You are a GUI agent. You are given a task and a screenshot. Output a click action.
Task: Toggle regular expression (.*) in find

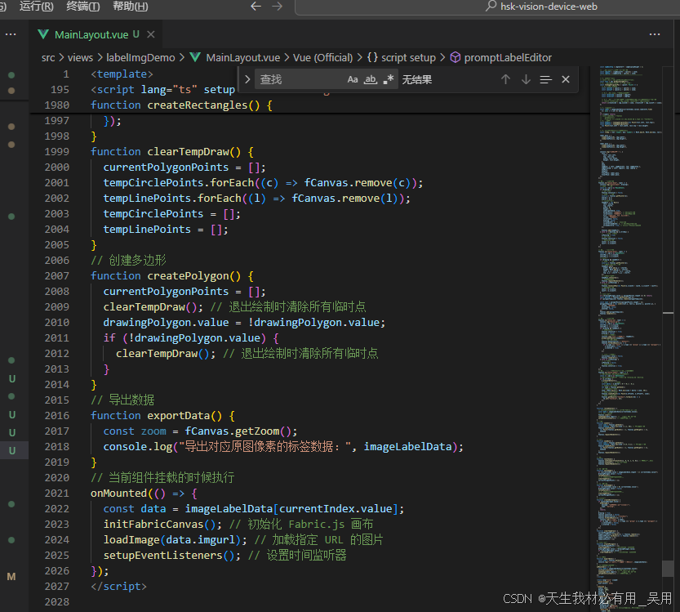pyautogui.click(x=389, y=79)
